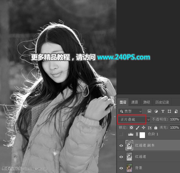This screenshot has width=180, height=173.
Task: Click the 红通道 副本 layer thumbnail
Action: (x=129, y=145)
